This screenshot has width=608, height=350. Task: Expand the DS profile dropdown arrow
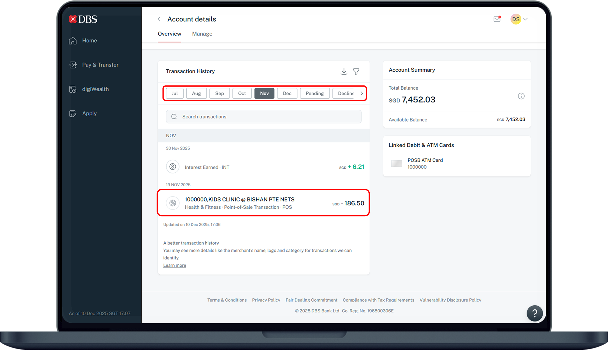[x=525, y=19]
